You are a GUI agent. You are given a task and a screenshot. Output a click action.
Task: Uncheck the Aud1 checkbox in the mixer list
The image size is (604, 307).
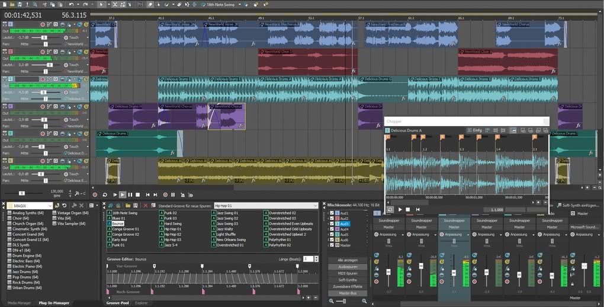[x=331, y=213]
